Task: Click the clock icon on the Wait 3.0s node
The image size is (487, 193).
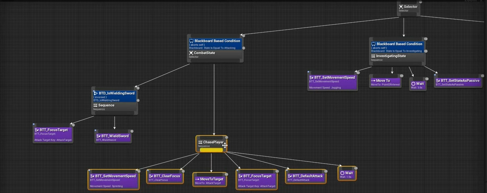Action: pyautogui.click(x=413, y=84)
